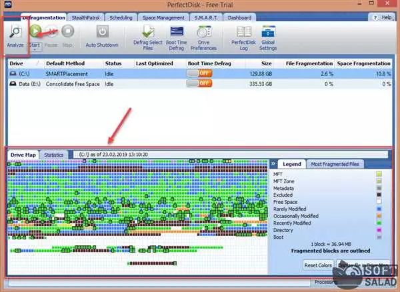
Task: Sort by Last Optimized column header
Action: pyautogui.click(x=155, y=63)
